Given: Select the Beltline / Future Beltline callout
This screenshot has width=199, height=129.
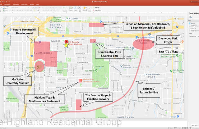Looking at the screenshot, I should (x=149, y=90).
